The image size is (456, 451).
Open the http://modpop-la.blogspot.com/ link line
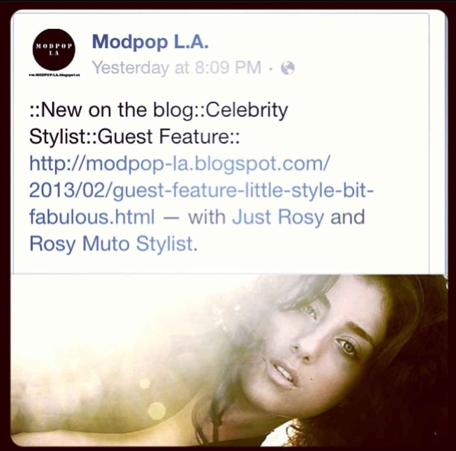pyautogui.click(x=180, y=164)
